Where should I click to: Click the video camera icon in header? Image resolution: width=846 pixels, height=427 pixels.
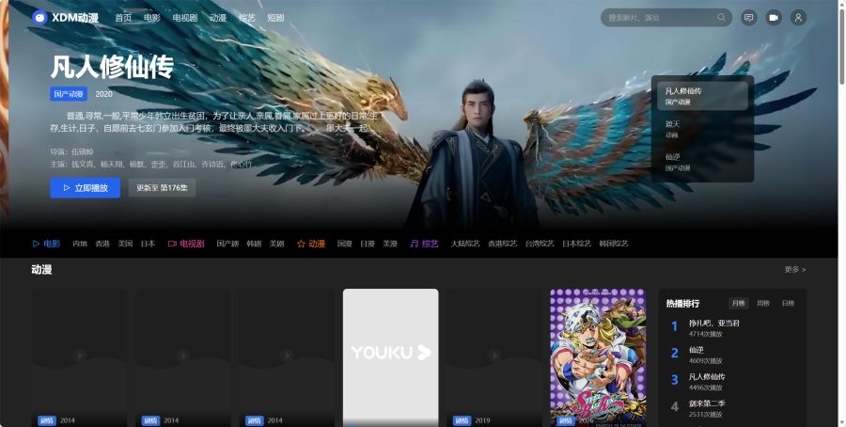(x=774, y=17)
